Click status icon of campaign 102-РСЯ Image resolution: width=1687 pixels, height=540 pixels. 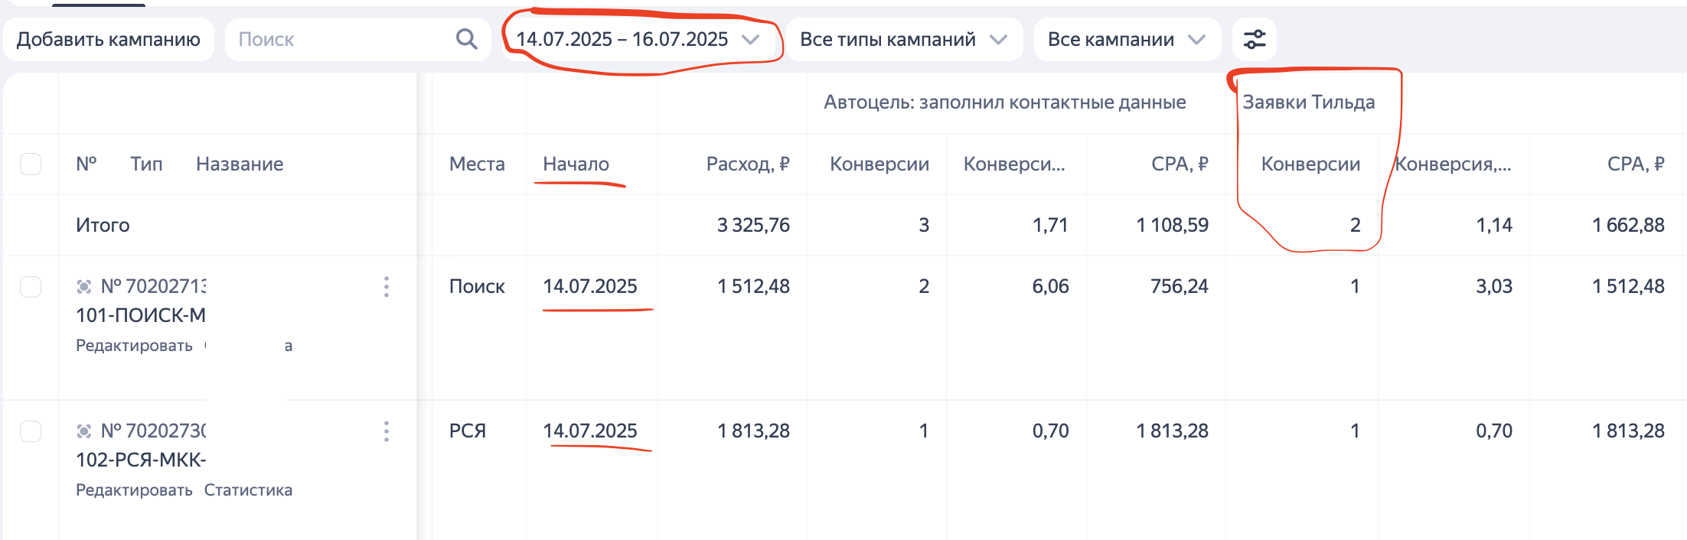pos(84,431)
